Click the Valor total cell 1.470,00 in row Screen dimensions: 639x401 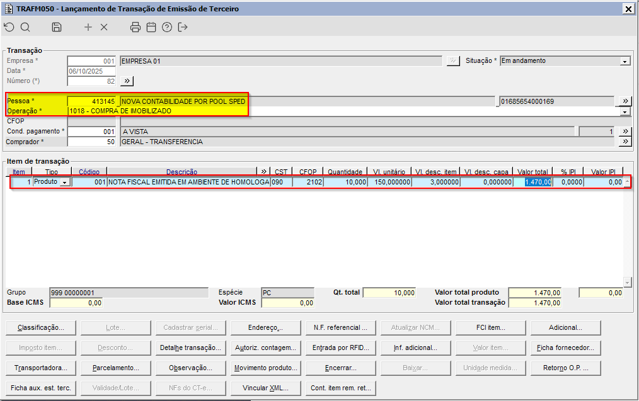click(x=532, y=183)
